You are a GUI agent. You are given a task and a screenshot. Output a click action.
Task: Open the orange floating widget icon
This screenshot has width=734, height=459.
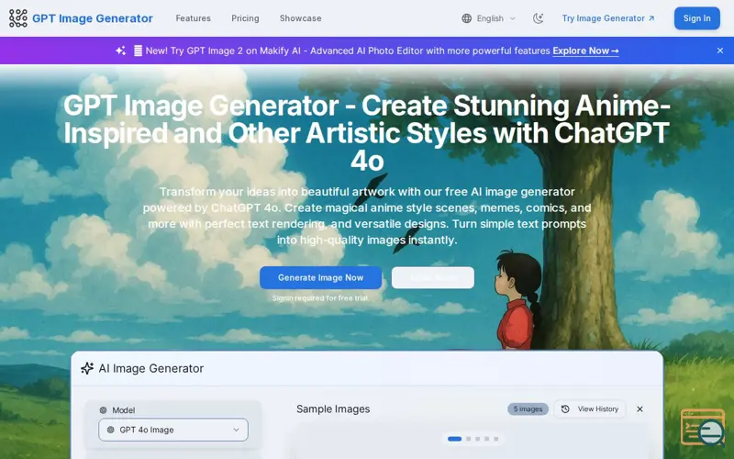tap(703, 427)
